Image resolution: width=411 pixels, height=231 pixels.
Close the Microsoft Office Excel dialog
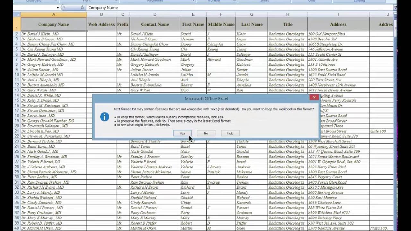(x=314, y=97)
